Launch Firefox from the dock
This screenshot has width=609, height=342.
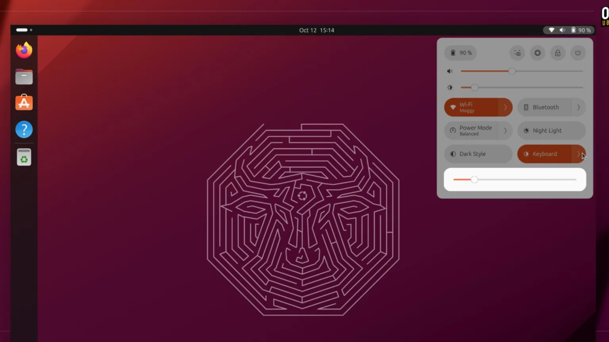pyautogui.click(x=24, y=49)
